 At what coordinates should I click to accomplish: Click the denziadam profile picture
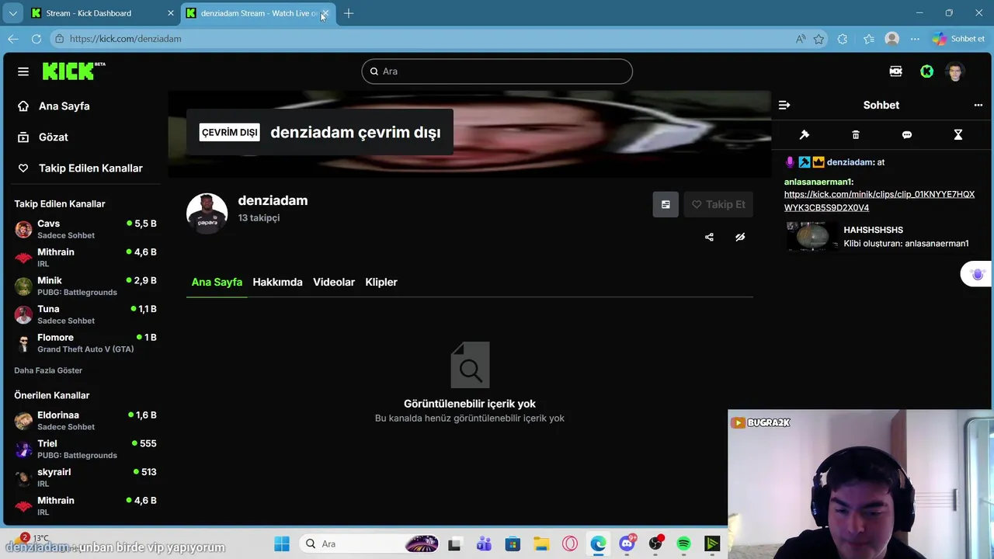207,213
